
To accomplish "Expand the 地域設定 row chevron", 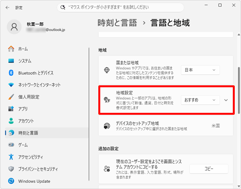I will click(226, 100).
